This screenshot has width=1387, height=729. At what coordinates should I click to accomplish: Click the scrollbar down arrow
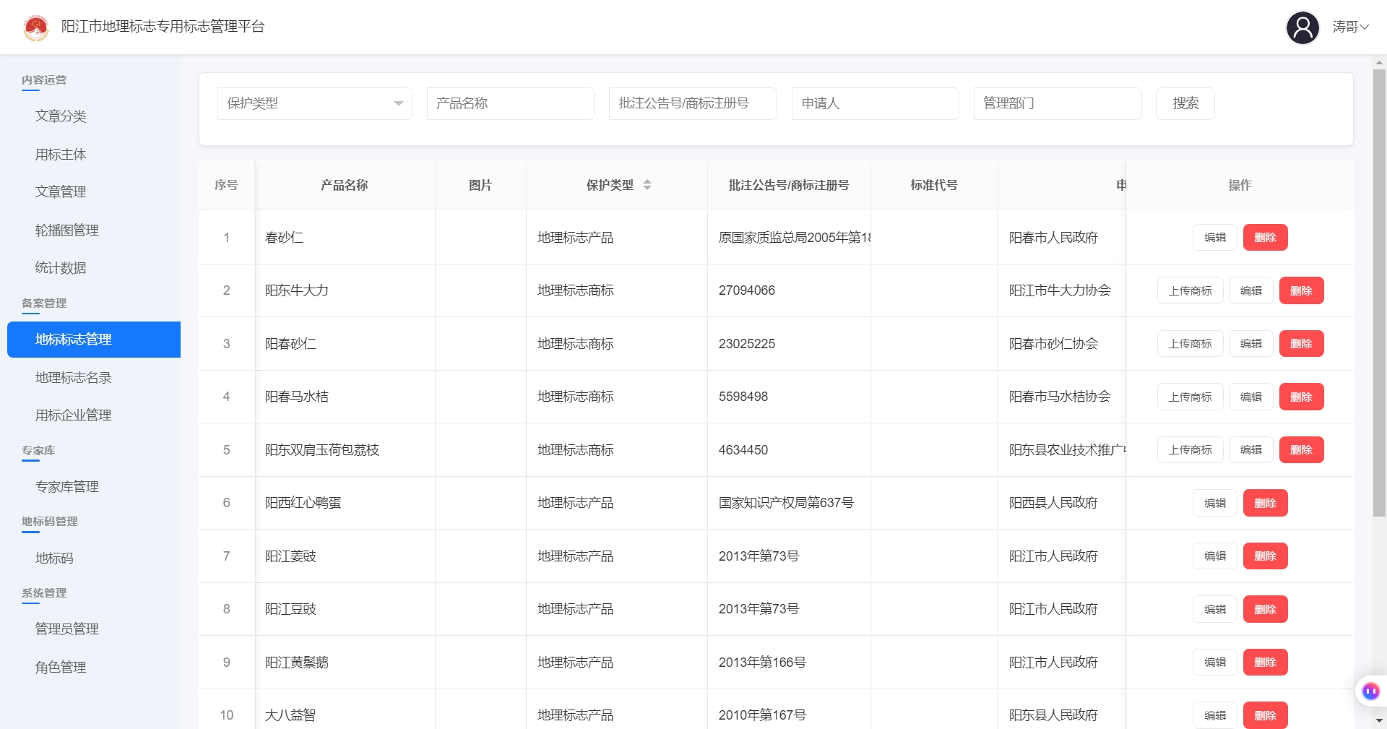point(1379,720)
